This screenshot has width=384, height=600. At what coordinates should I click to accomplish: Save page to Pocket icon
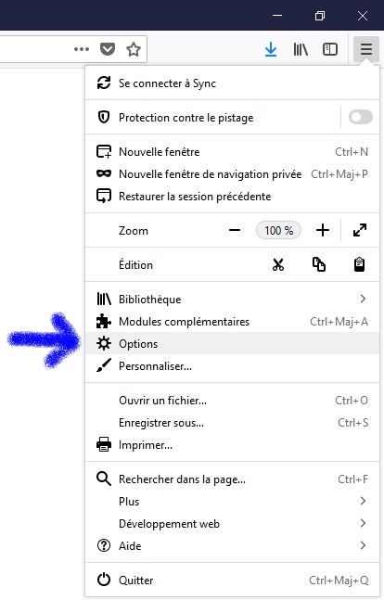108,49
